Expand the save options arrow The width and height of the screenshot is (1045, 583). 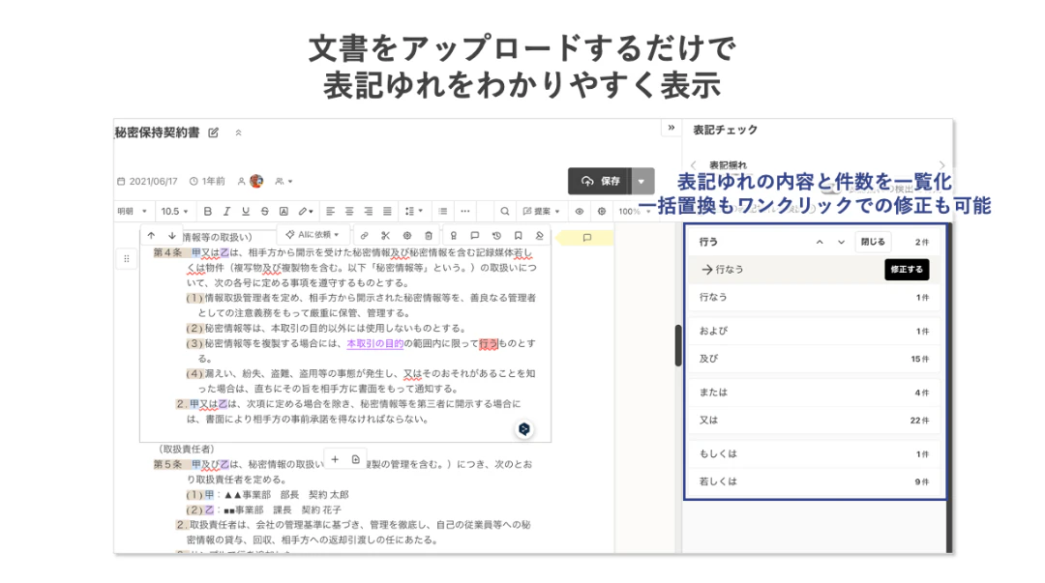click(x=642, y=181)
